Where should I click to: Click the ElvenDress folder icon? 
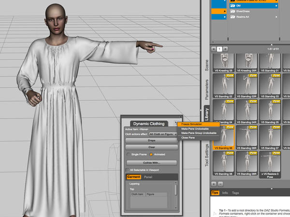232,11
